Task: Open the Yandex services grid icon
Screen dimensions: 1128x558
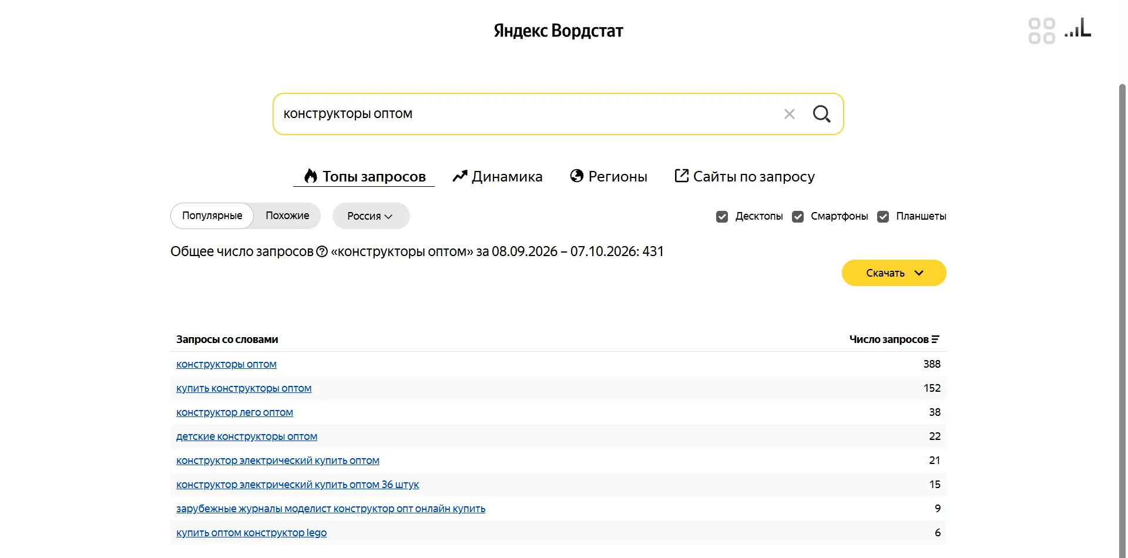Action: [1042, 31]
